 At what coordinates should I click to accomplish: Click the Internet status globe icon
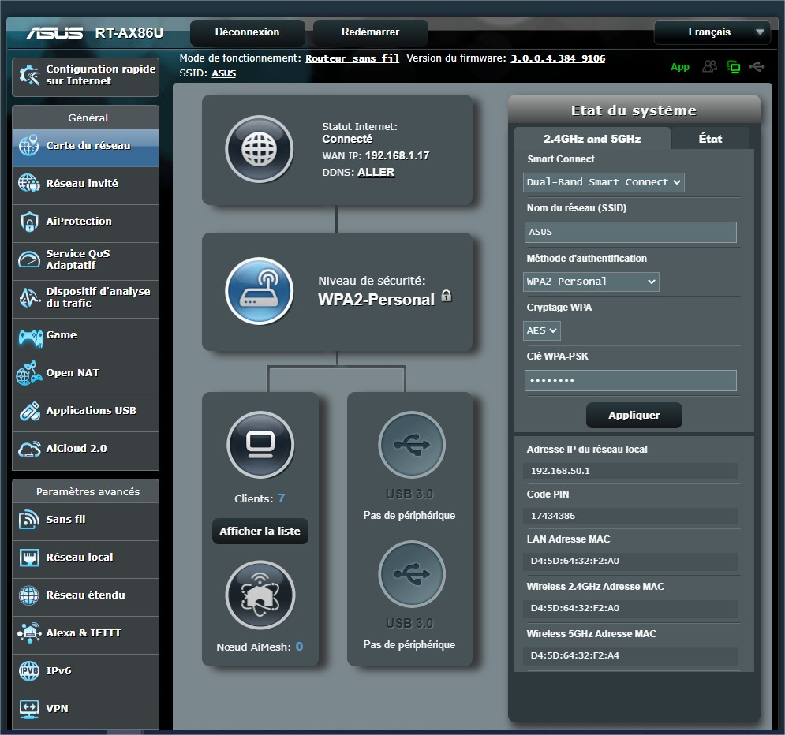tap(259, 149)
